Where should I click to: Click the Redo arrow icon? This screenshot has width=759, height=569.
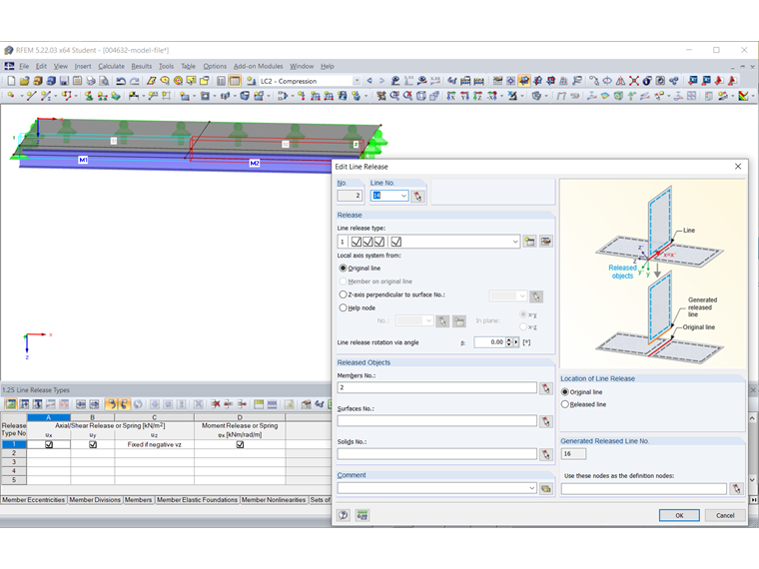click(x=135, y=81)
